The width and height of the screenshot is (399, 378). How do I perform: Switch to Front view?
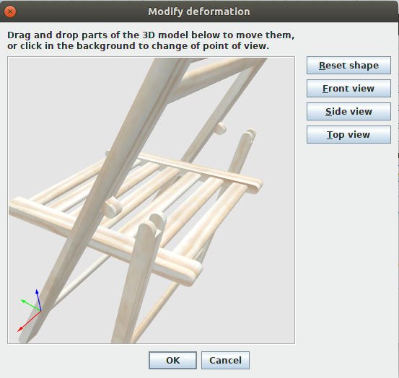point(348,89)
